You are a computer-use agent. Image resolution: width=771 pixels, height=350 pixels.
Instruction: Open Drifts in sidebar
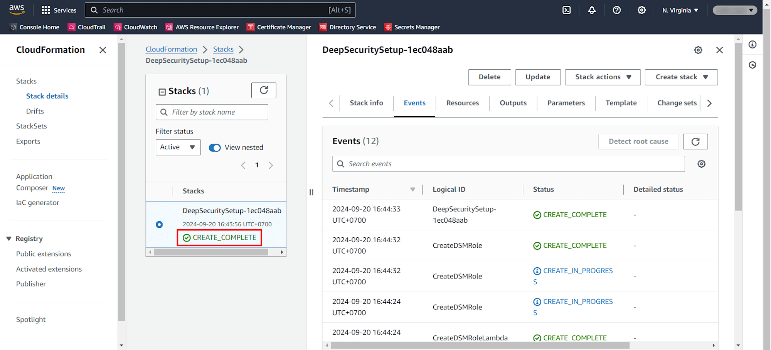click(35, 111)
